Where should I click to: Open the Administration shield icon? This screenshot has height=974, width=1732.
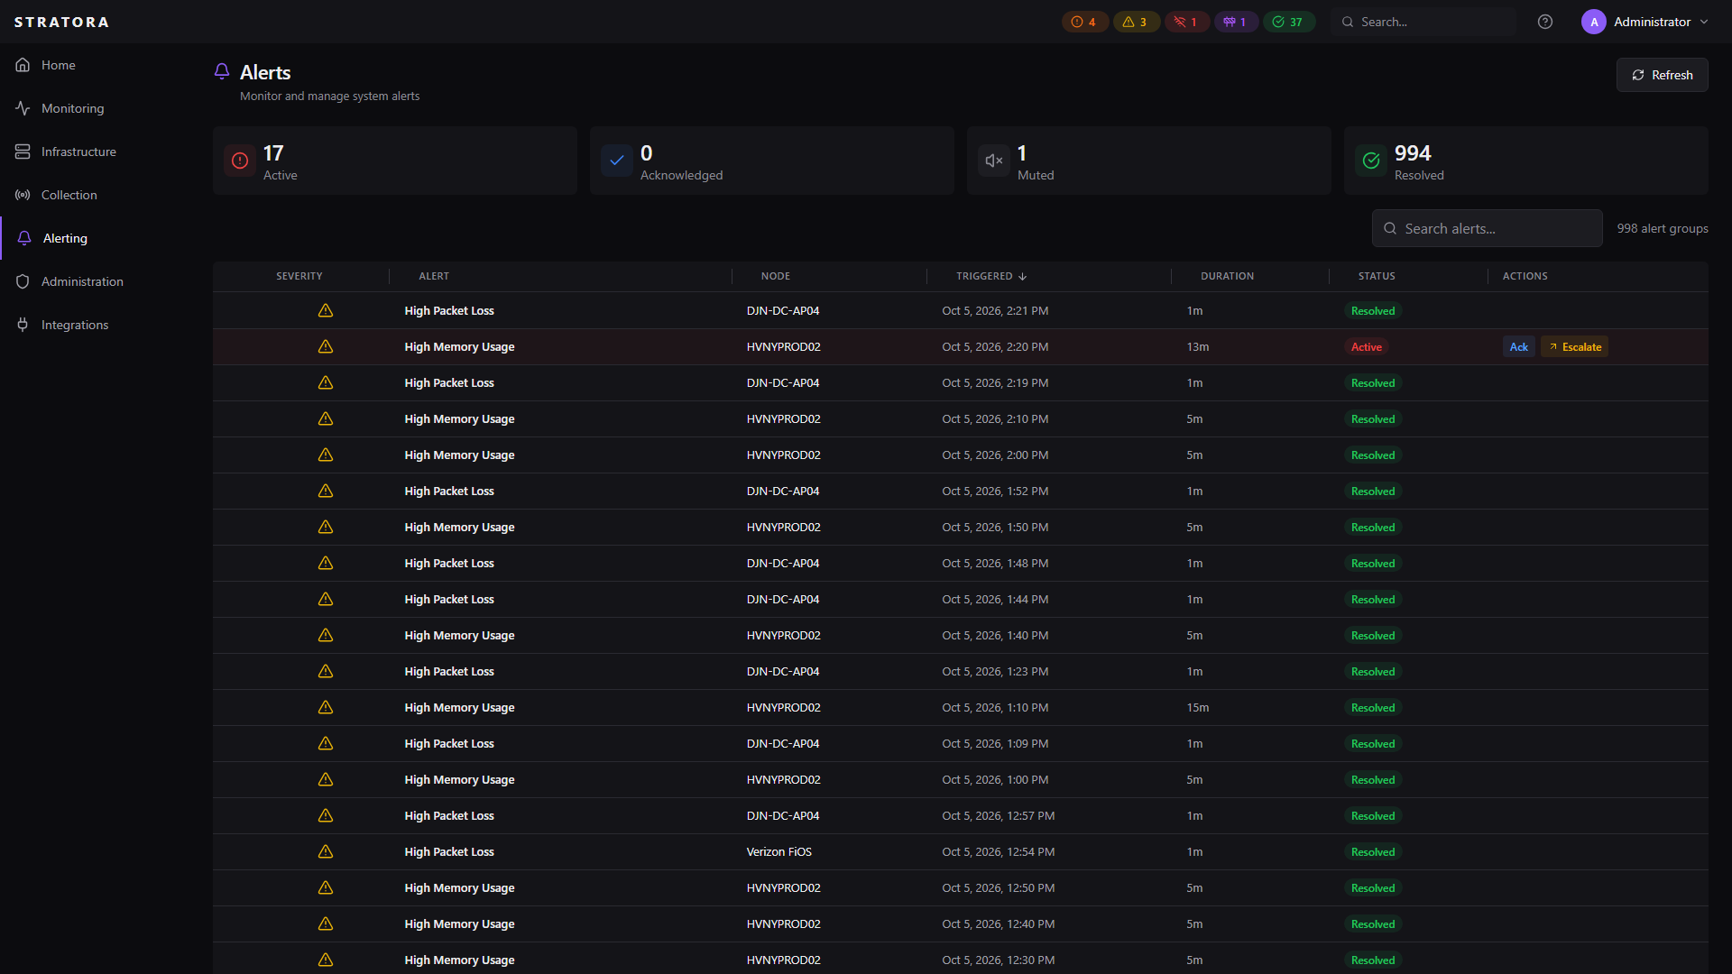(x=23, y=281)
